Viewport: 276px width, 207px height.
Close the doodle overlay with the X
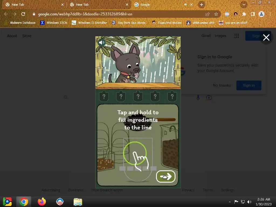pyautogui.click(x=266, y=37)
